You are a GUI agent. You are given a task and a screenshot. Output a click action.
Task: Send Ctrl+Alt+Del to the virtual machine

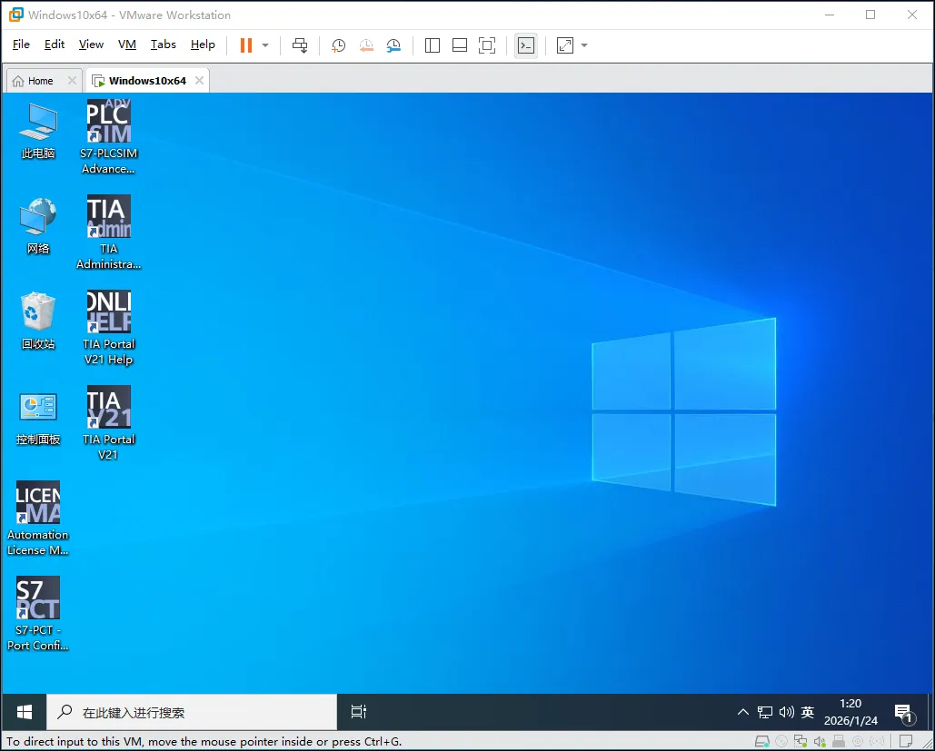[300, 45]
